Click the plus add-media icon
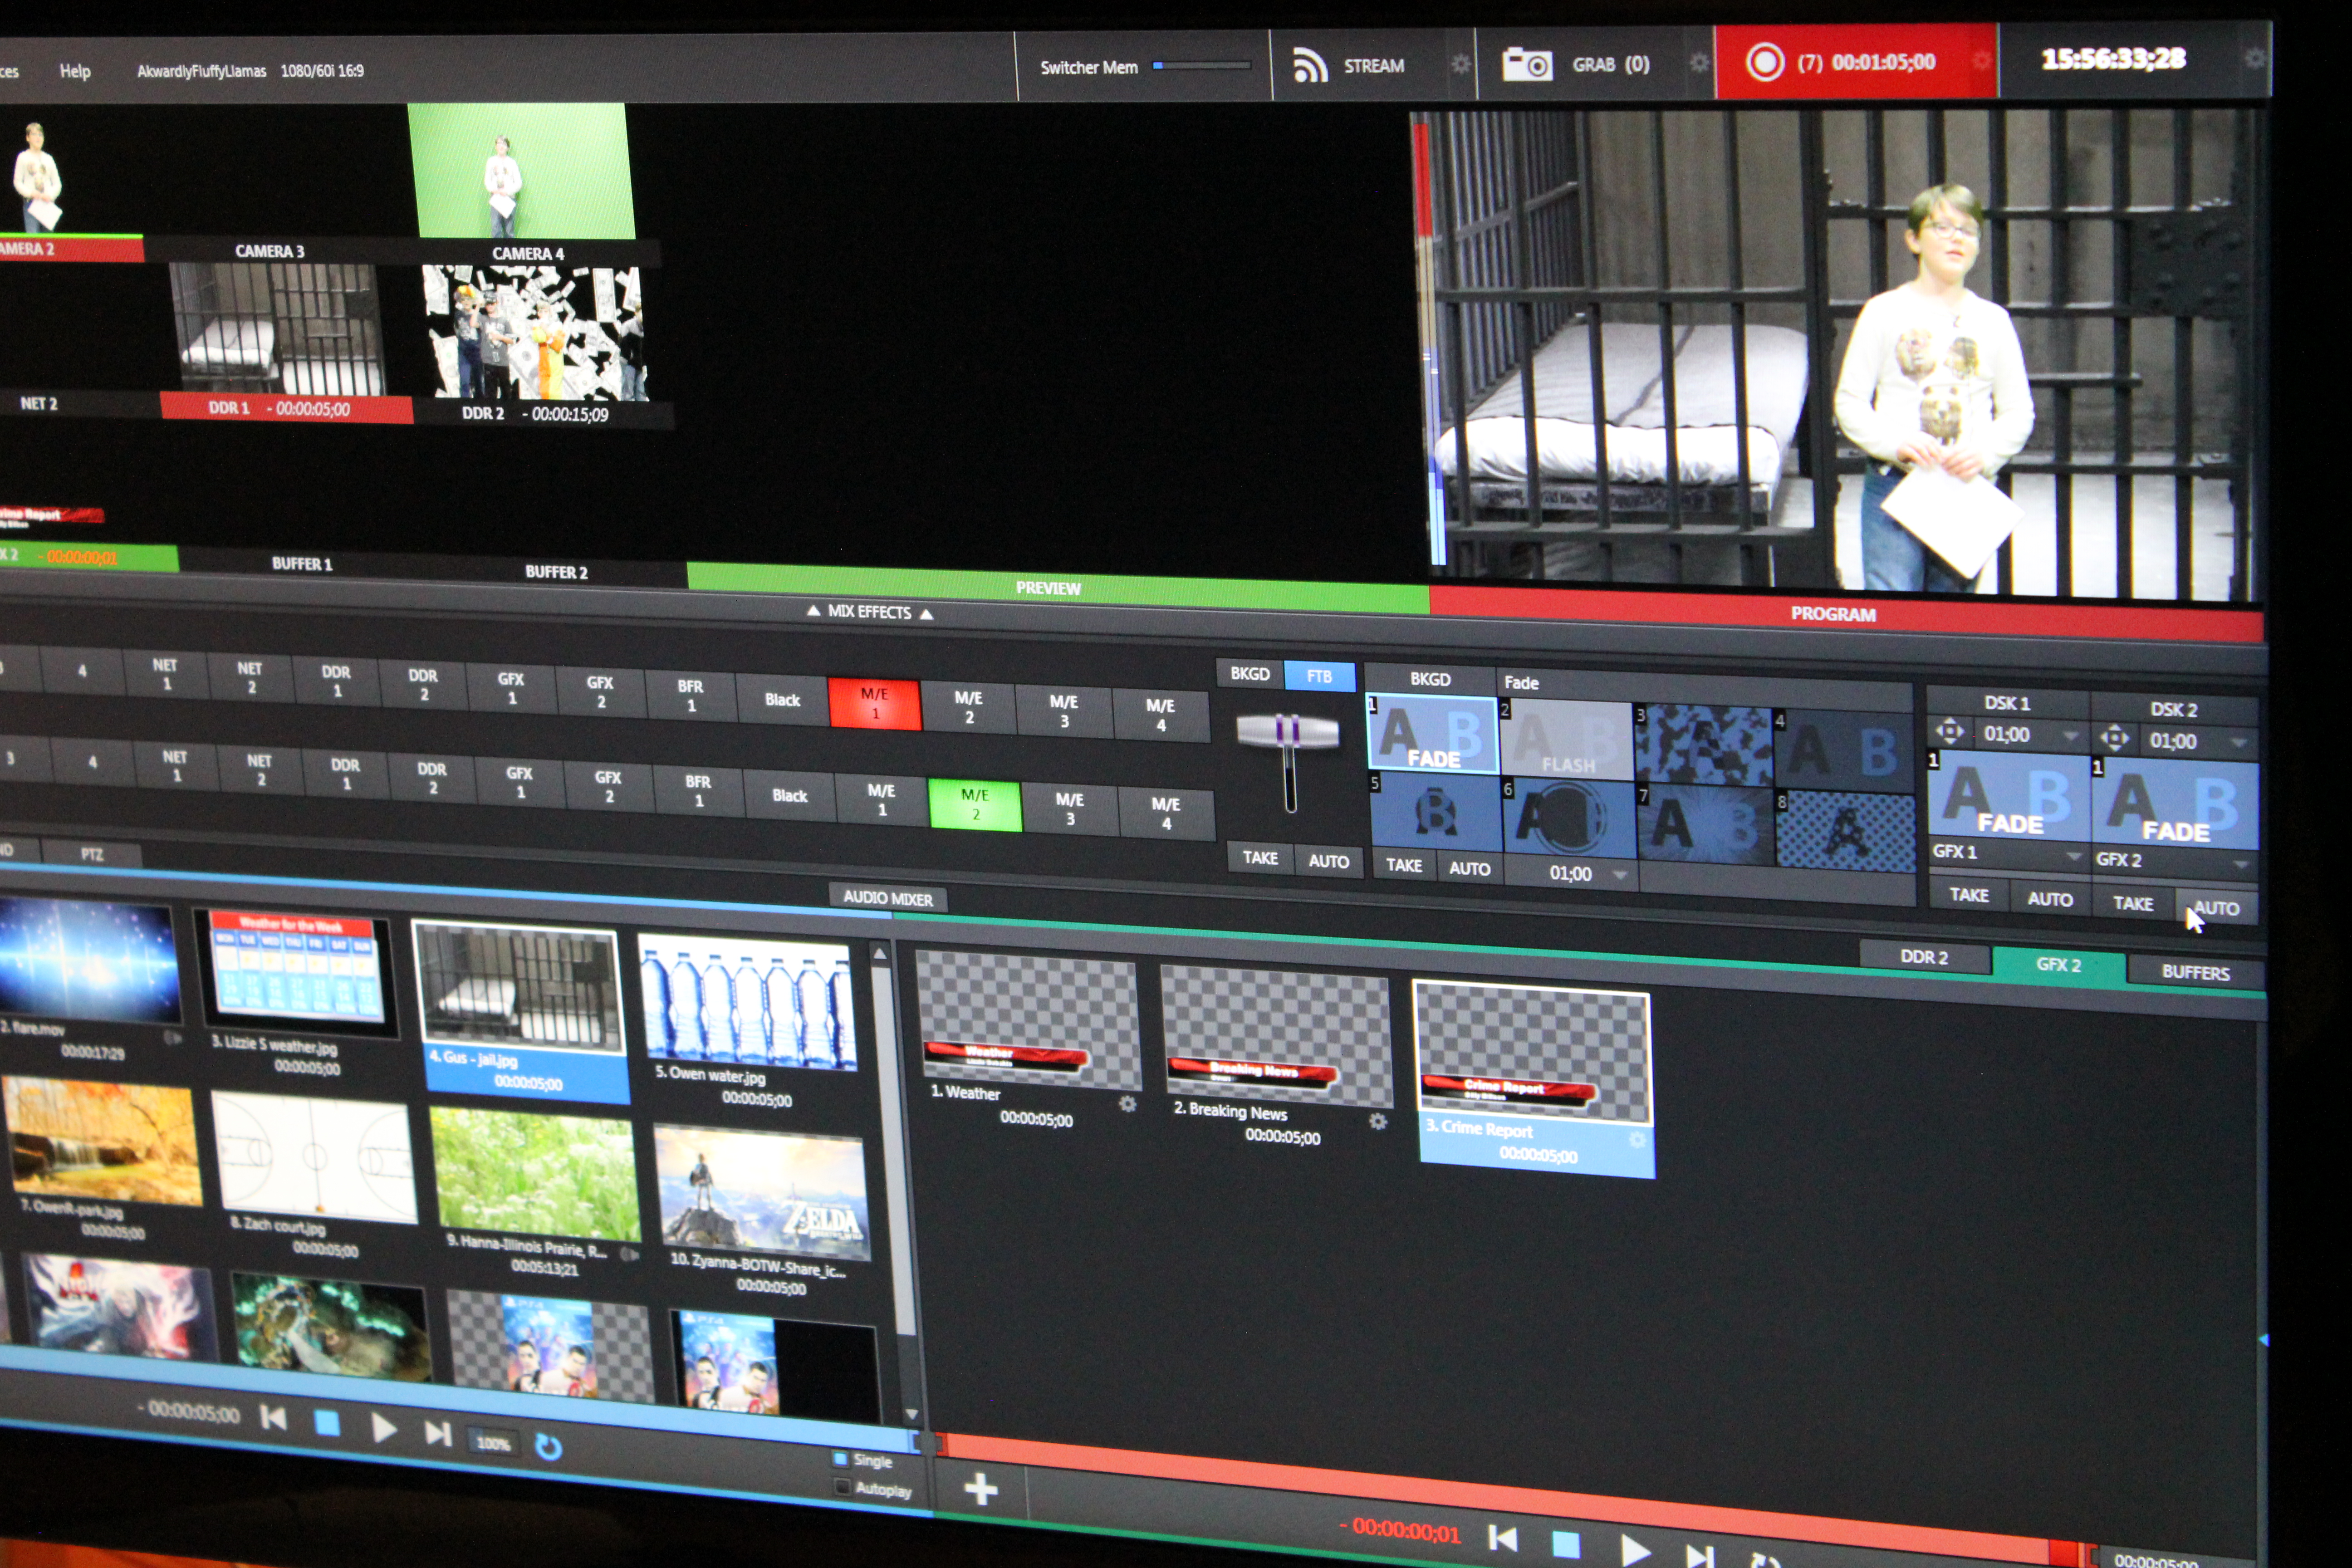This screenshot has height=1568, width=2352. (x=981, y=1489)
